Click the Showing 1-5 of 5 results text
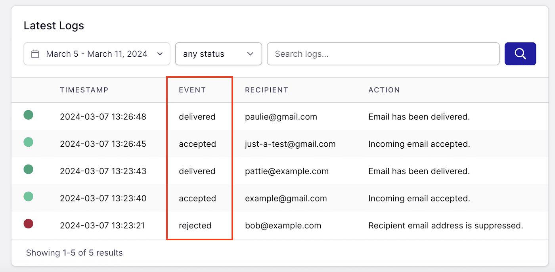The width and height of the screenshot is (555, 272). (x=74, y=253)
